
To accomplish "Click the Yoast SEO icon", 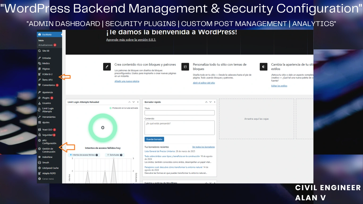I will pyautogui.click(x=40, y=130).
